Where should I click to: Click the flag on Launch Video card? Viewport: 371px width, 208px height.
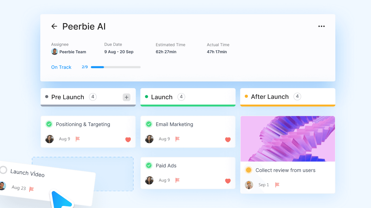32,189
